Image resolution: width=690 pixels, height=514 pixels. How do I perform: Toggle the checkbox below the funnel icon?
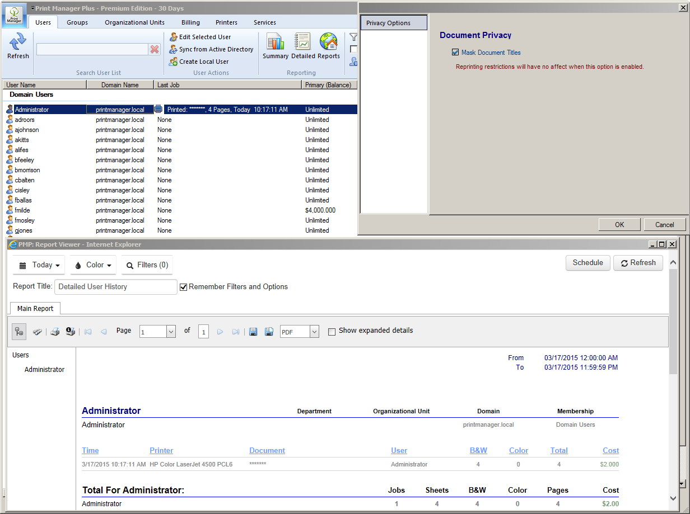click(353, 49)
